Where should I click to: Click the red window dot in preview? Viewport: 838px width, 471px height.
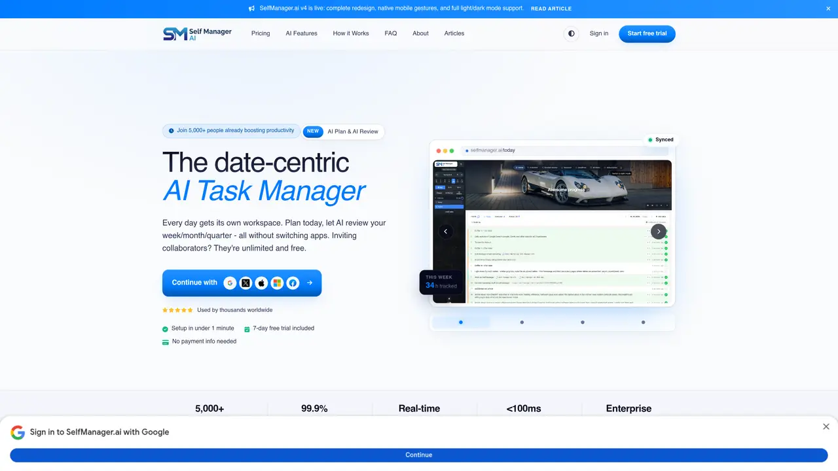pyautogui.click(x=439, y=150)
